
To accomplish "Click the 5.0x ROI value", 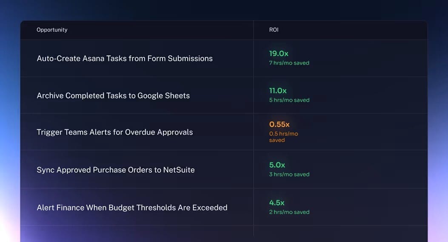I will pos(277,165).
